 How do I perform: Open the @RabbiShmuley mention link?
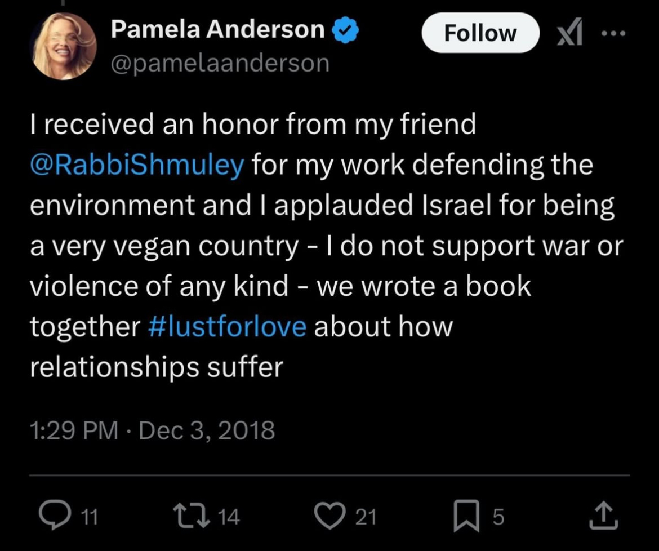137,165
